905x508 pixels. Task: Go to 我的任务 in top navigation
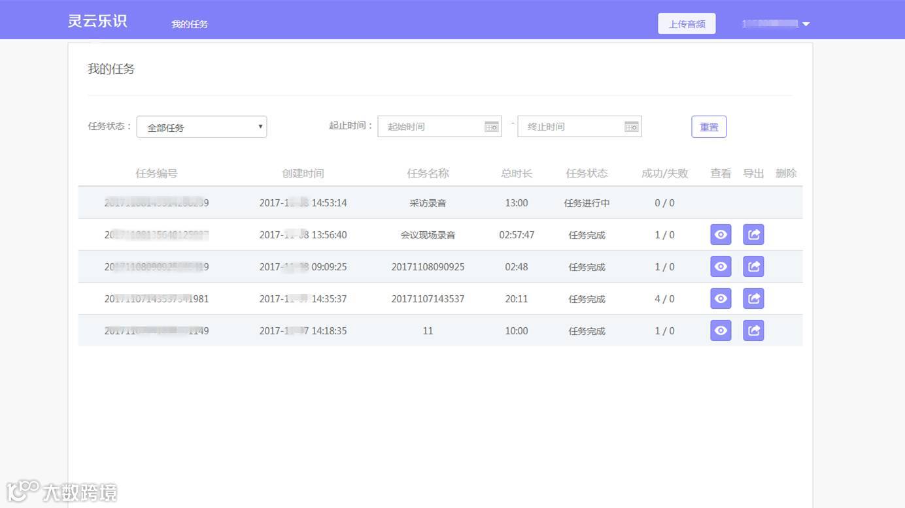coord(190,24)
